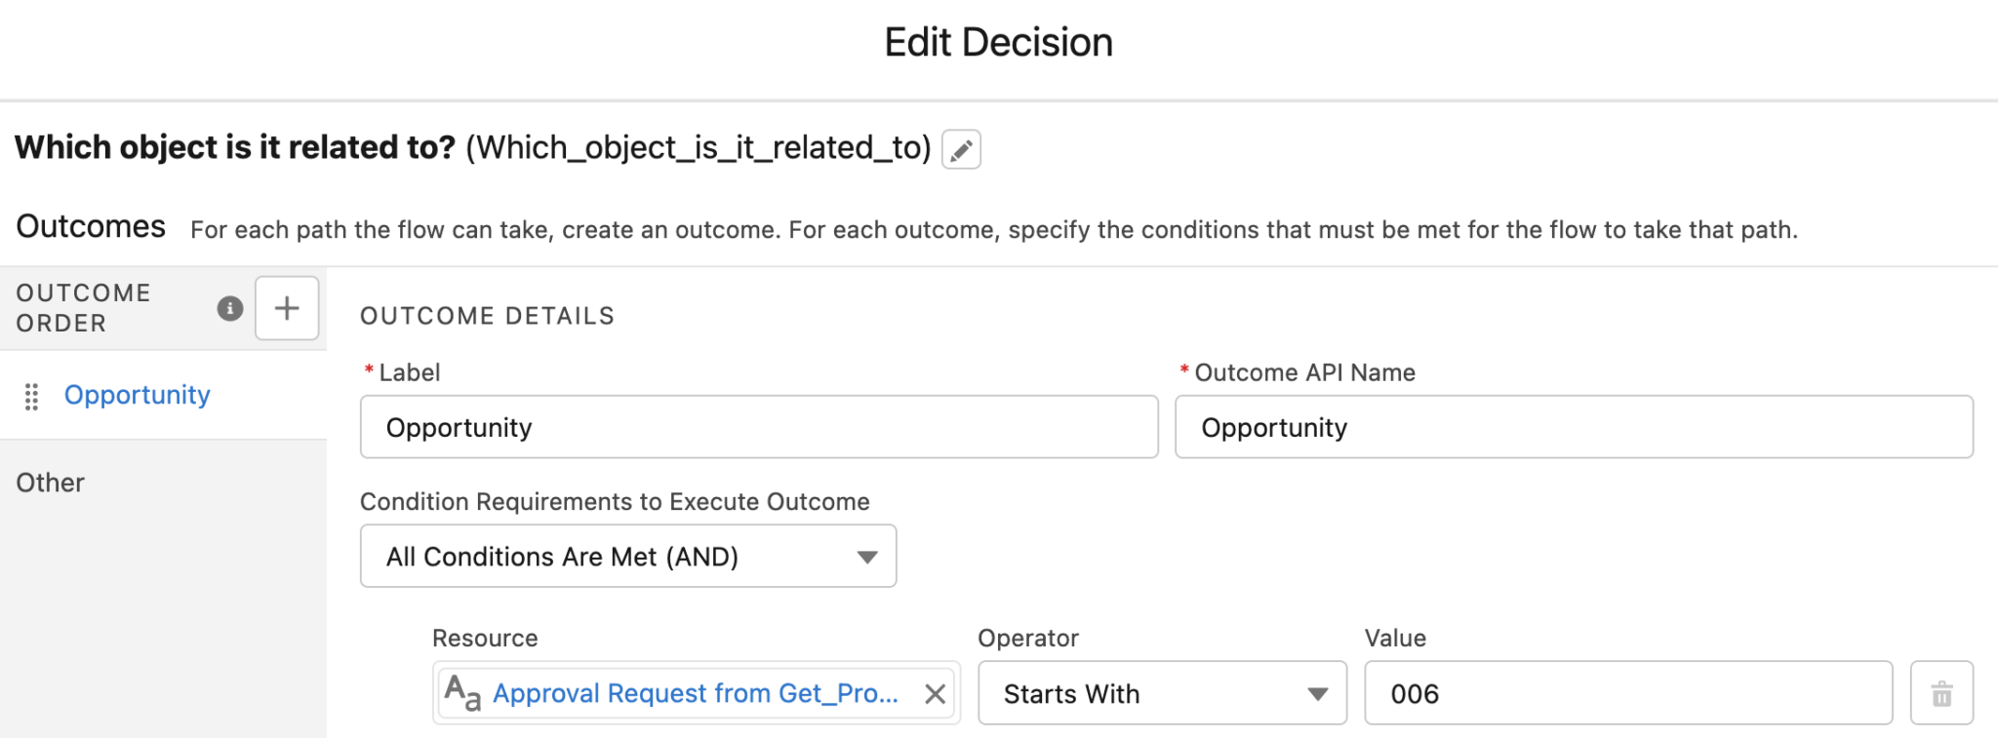Click the Outcomes heading
Image resolution: width=1998 pixels, height=738 pixels.
click(90, 226)
